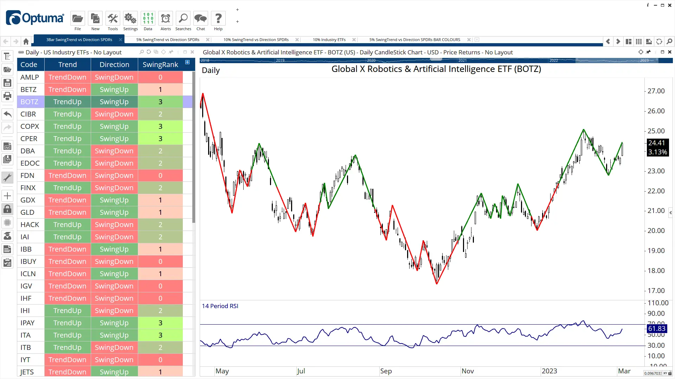Click the tile grid icon in tab bar

pyautogui.click(x=639, y=41)
